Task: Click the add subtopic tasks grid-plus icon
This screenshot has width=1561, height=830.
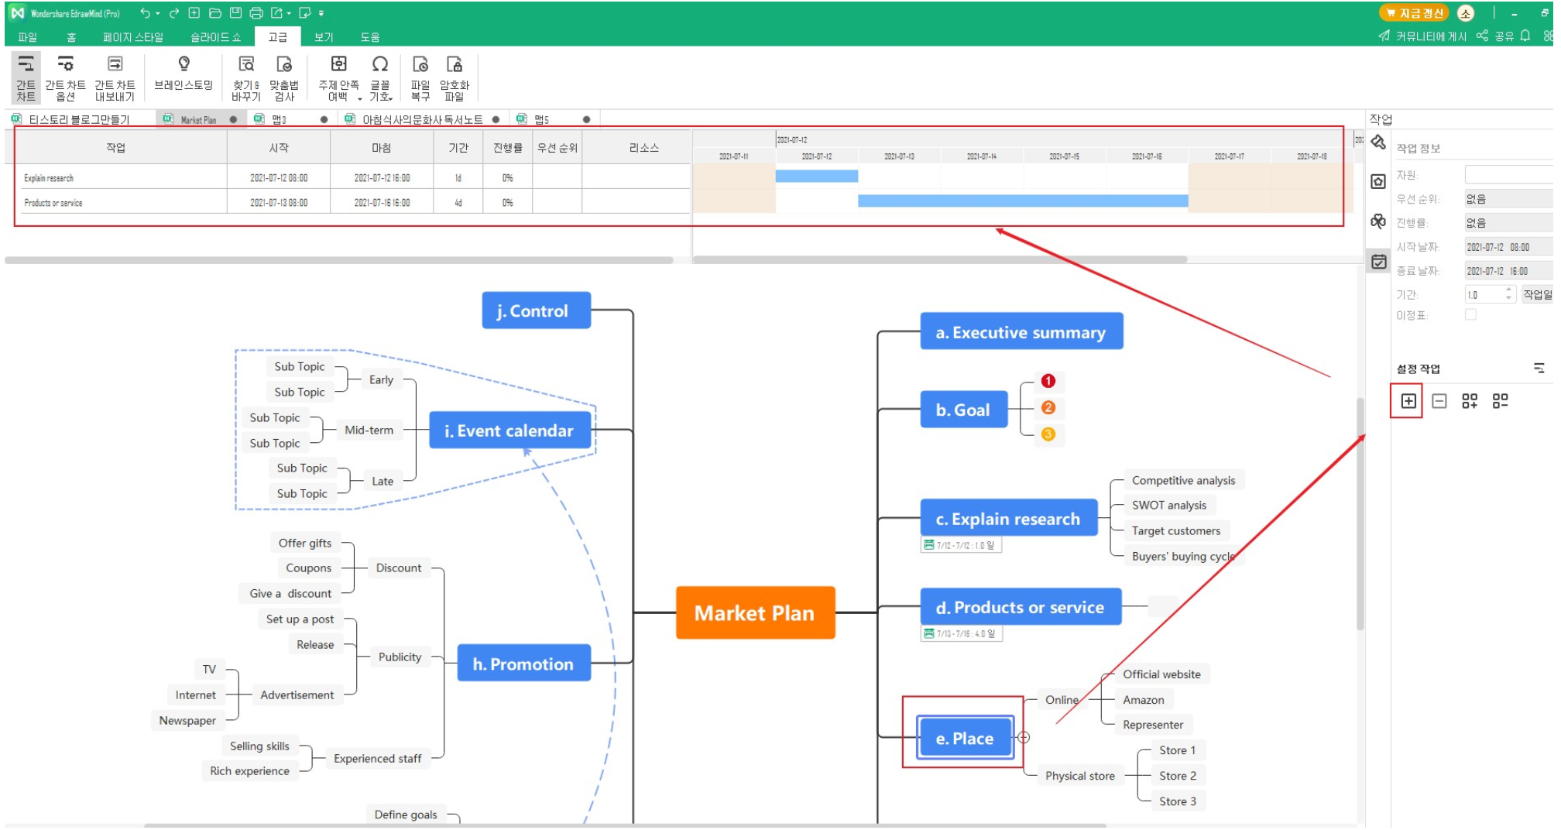Action: [x=1470, y=401]
